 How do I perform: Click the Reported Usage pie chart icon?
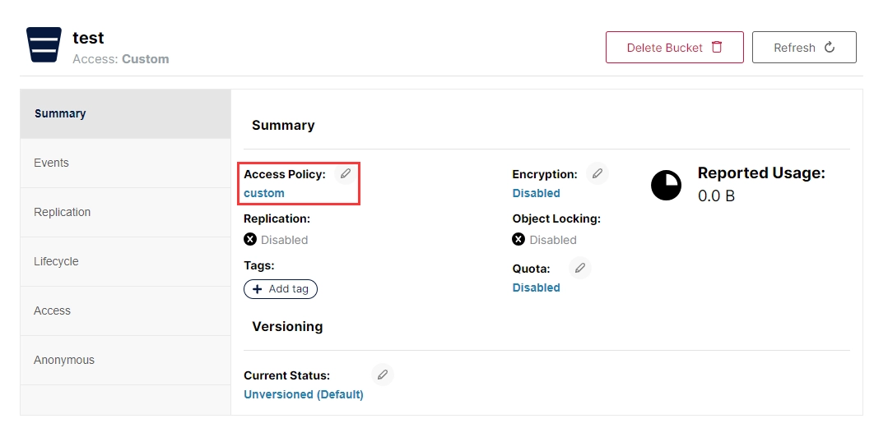pyautogui.click(x=666, y=186)
